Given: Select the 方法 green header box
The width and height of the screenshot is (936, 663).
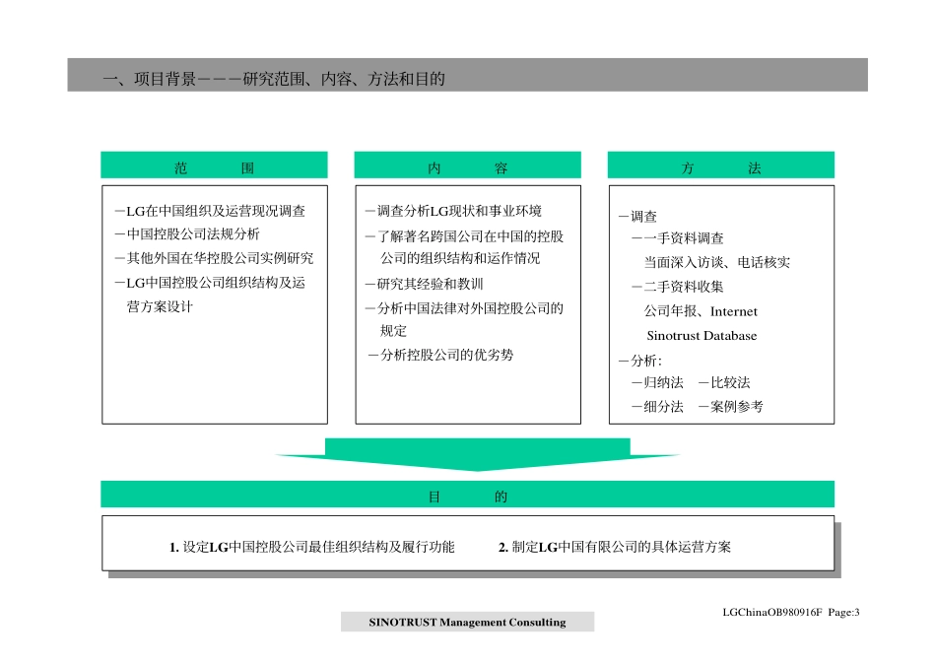Looking at the screenshot, I should 721,166.
